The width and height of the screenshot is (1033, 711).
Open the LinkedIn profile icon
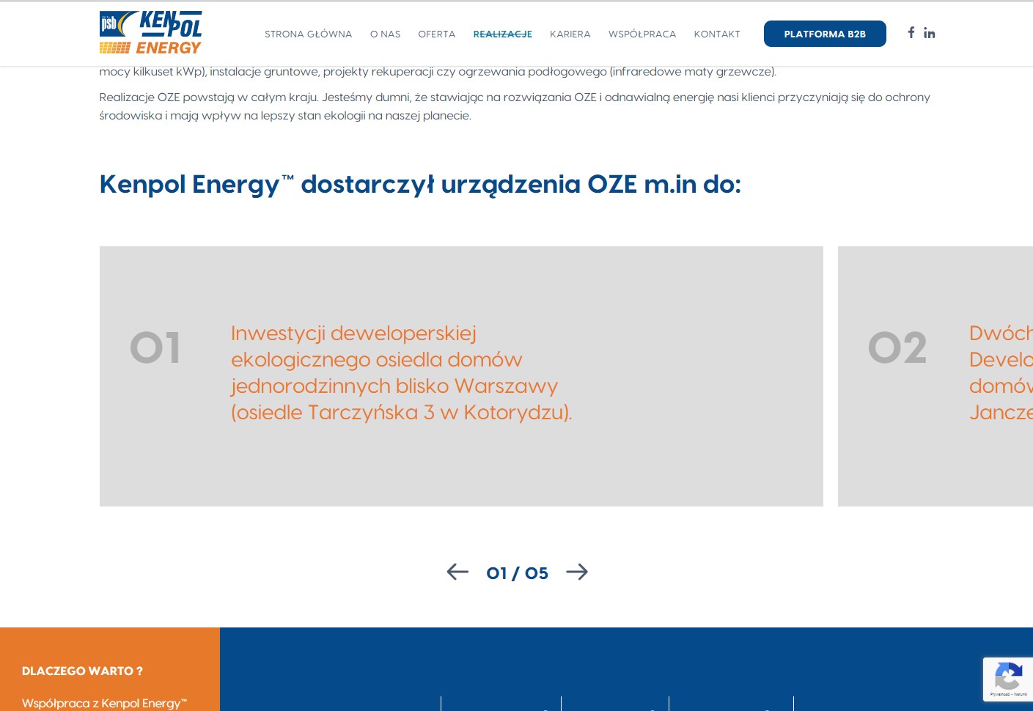(x=930, y=33)
